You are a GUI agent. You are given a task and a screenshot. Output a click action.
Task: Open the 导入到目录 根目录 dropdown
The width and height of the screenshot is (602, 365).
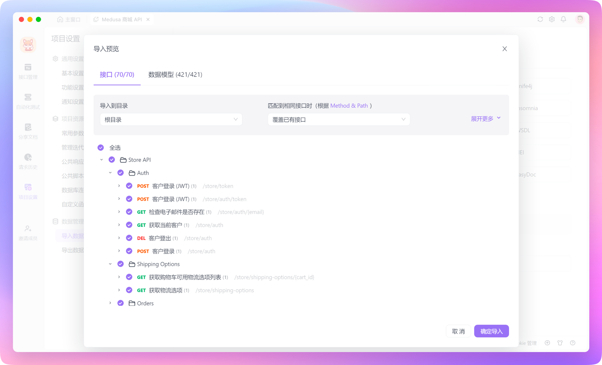pyautogui.click(x=171, y=120)
